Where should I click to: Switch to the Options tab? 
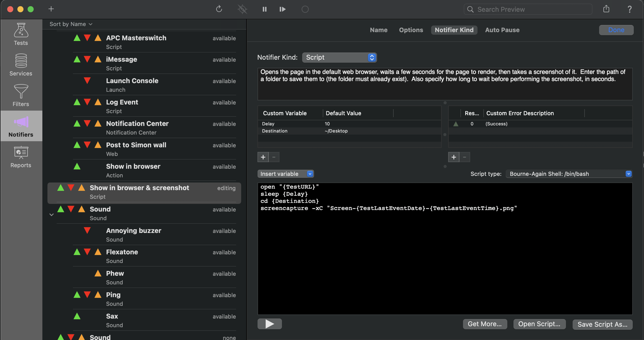tap(411, 30)
